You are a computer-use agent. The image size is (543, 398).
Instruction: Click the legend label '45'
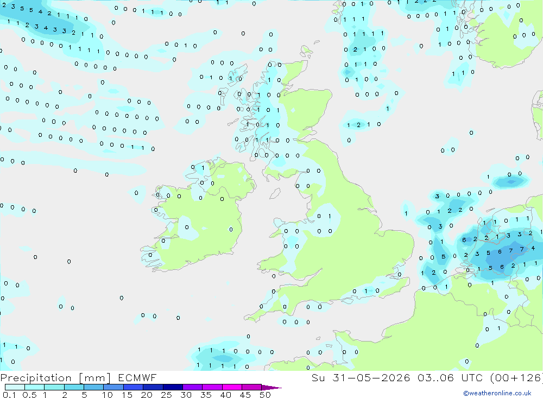245,395
